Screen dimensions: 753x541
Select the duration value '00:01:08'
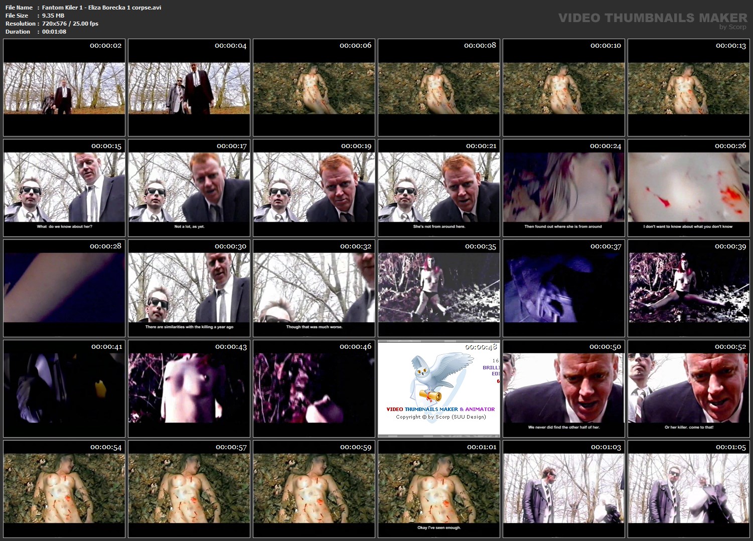(54, 32)
